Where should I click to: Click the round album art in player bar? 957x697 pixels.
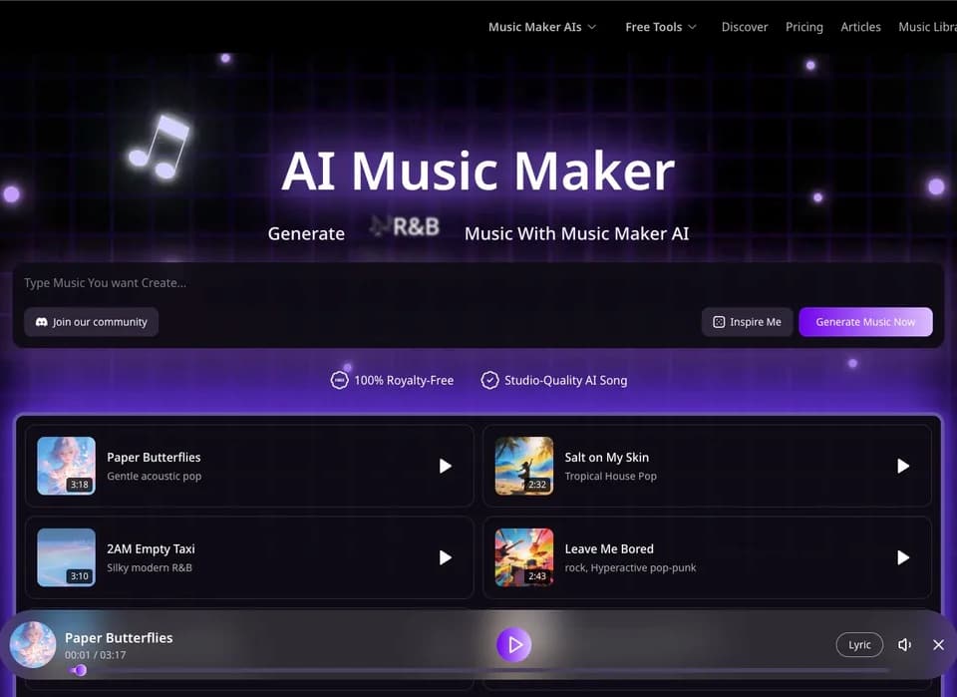coord(33,645)
